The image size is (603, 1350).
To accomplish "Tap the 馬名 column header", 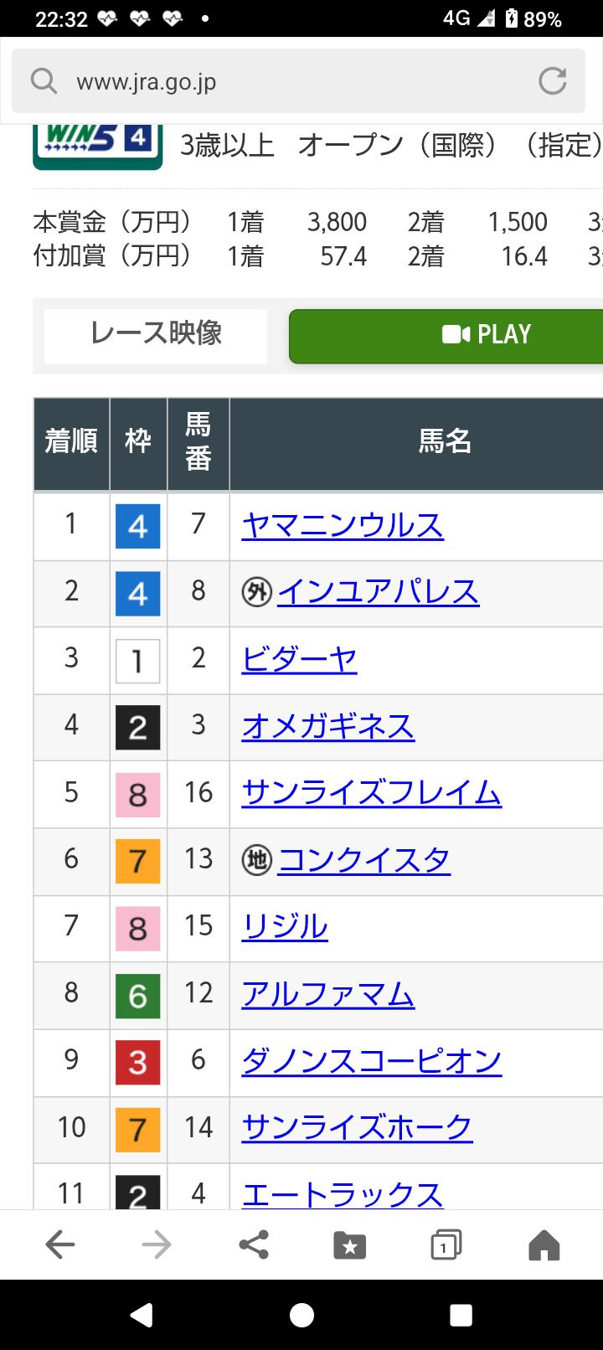I will pyautogui.click(x=445, y=441).
